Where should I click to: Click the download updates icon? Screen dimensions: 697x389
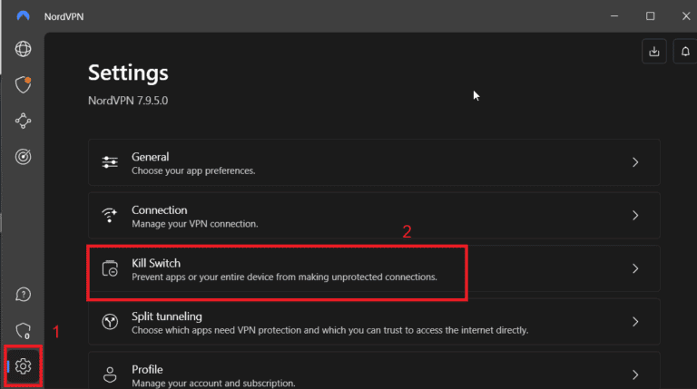(653, 53)
